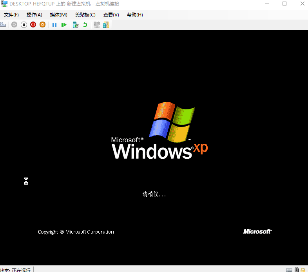This screenshot has height=272, width=308.
Task: Close the virtual machine connection window
Action: tap(302, 4)
